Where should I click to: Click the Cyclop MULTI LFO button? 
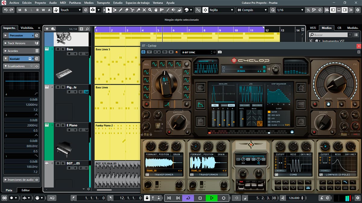pos(232,105)
